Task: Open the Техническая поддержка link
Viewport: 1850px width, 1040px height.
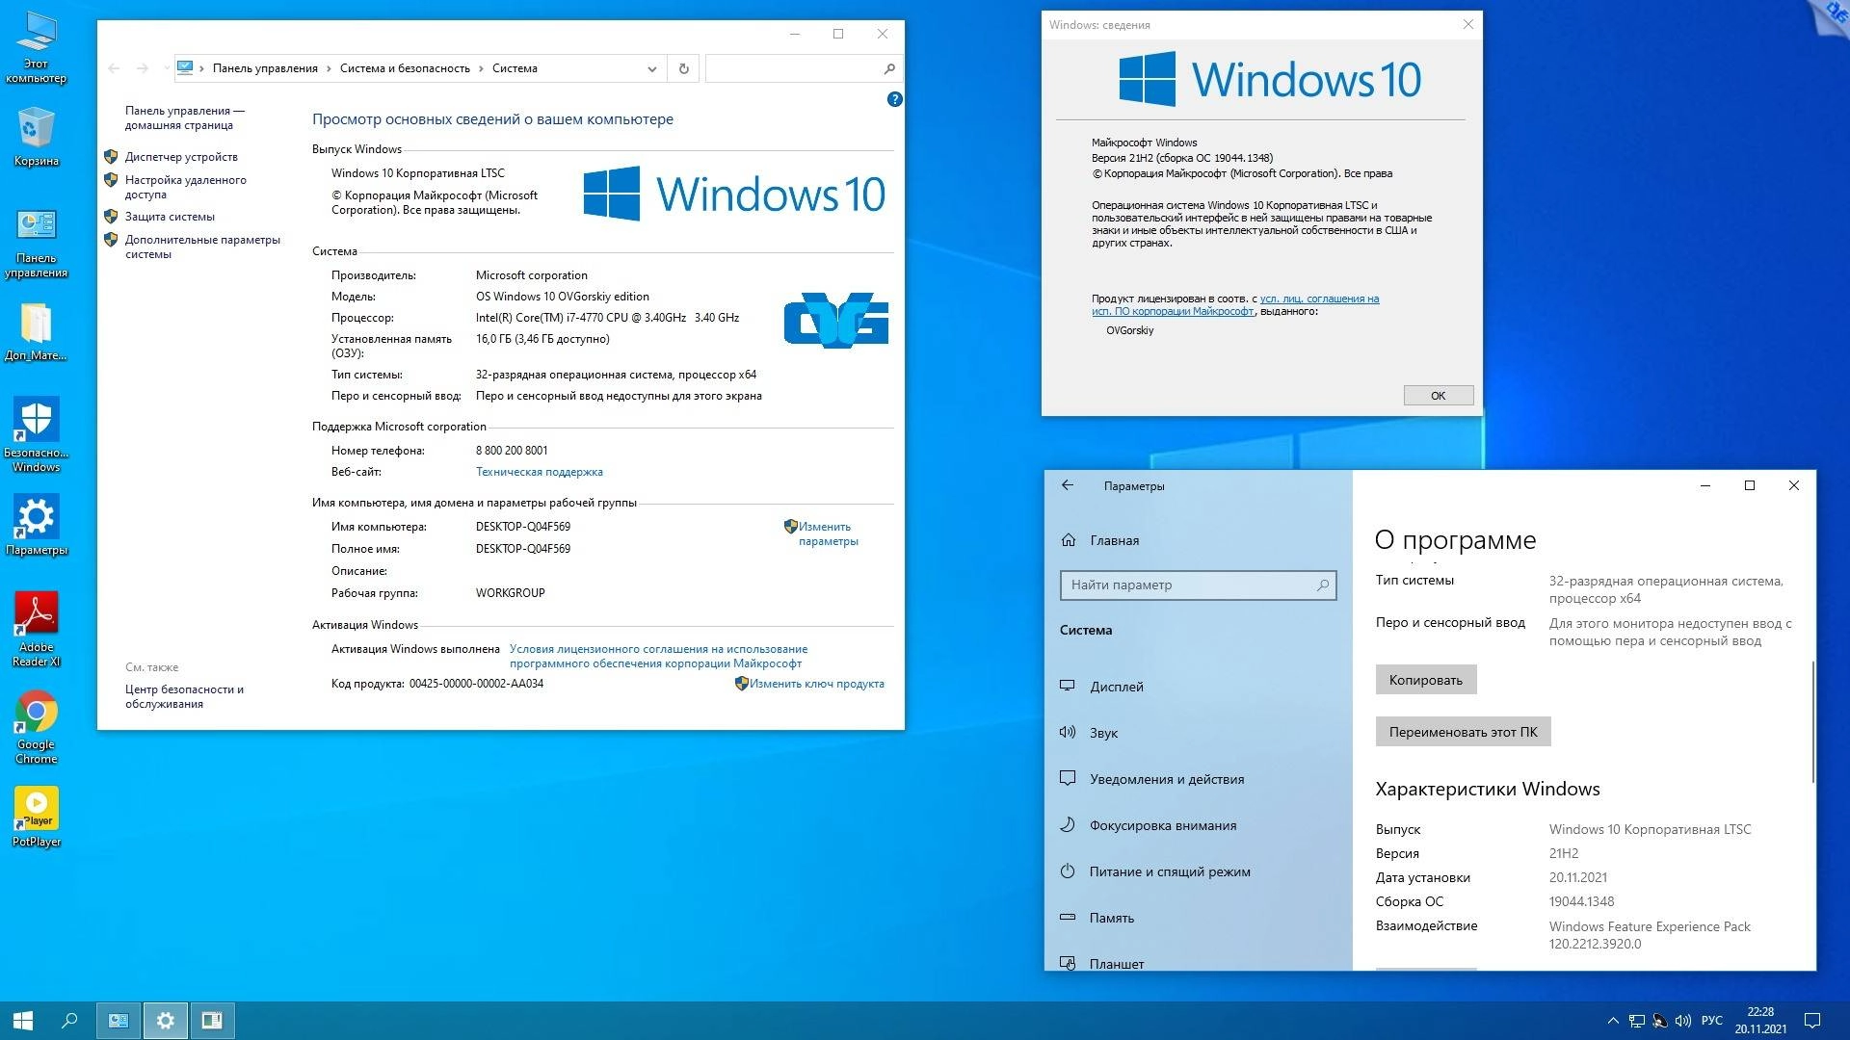Action: pos(539,471)
